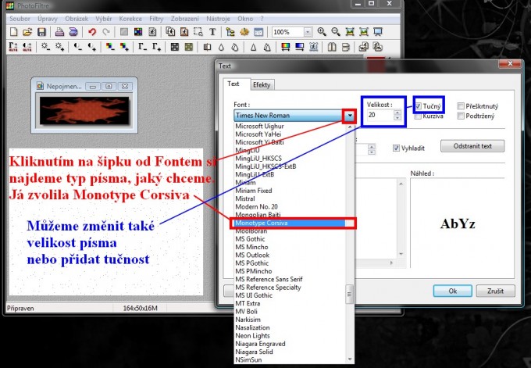Click the Full screen monitor icon
The height and width of the screenshot is (368, 531).
coord(378,32)
